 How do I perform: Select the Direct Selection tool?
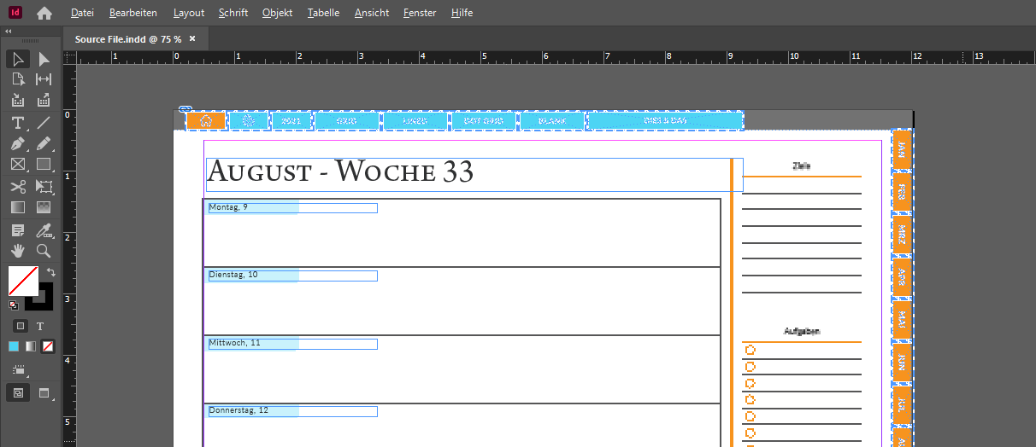(44, 59)
